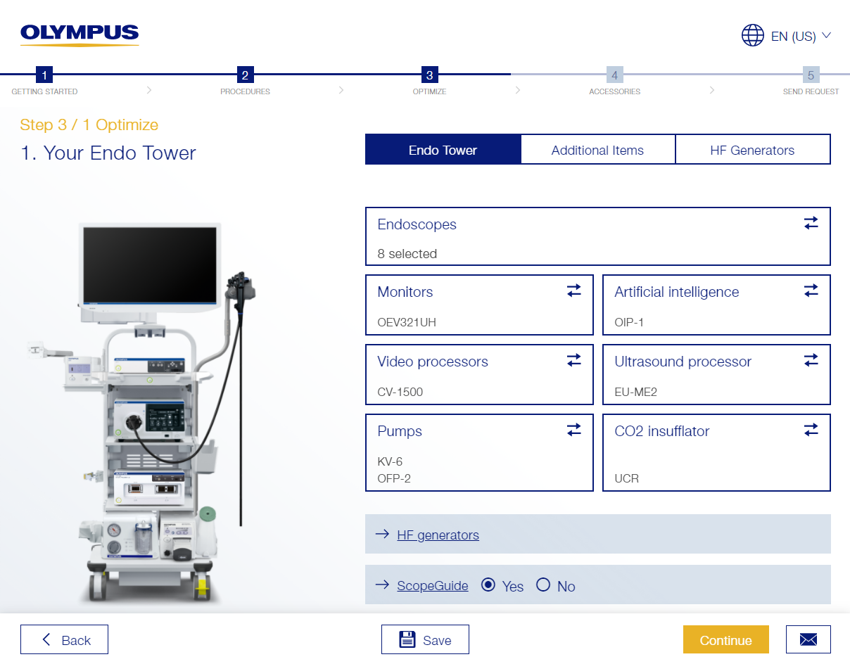
Task: Click the globe language icon
Action: [752, 35]
